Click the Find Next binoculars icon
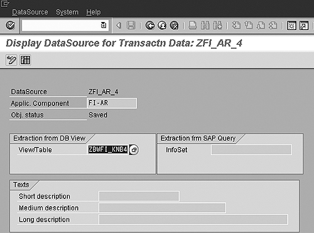The width and height of the screenshot is (314, 233). coord(217,25)
